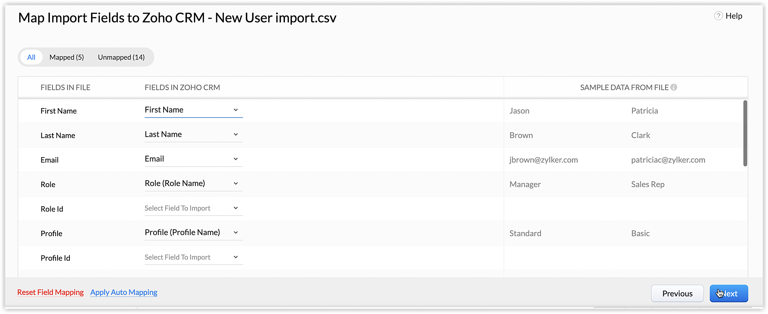Open the Last Name mapping dropdown
Screen dimensions: 768x314
pos(194,135)
